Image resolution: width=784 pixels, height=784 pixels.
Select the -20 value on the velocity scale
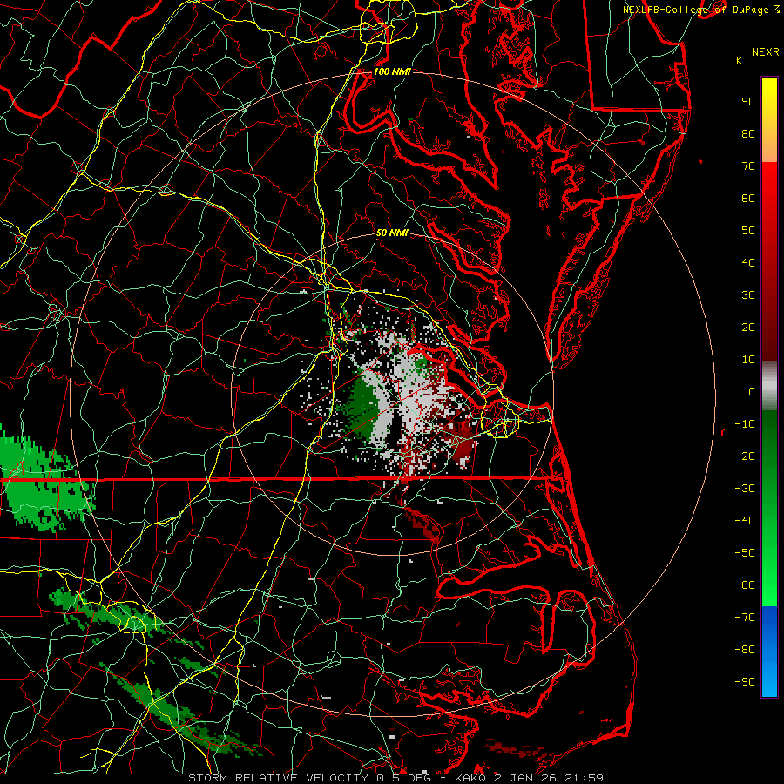745,456
